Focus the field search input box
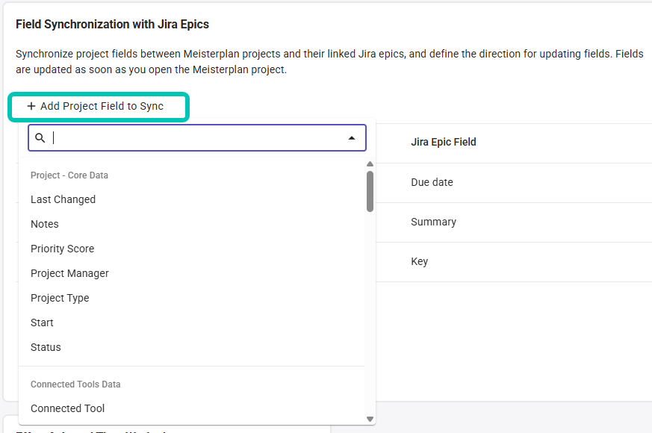The width and height of the screenshot is (652, 433). (x=197, y=137)
